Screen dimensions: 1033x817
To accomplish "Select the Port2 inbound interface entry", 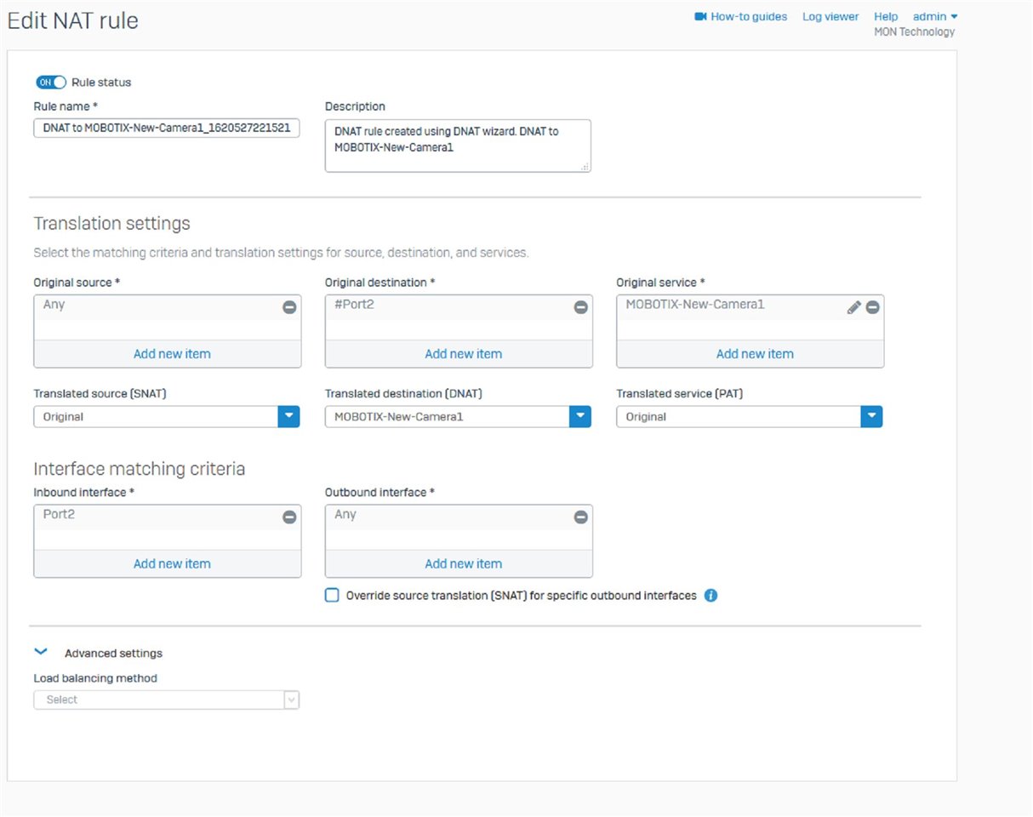I will [x=59, y=514].
